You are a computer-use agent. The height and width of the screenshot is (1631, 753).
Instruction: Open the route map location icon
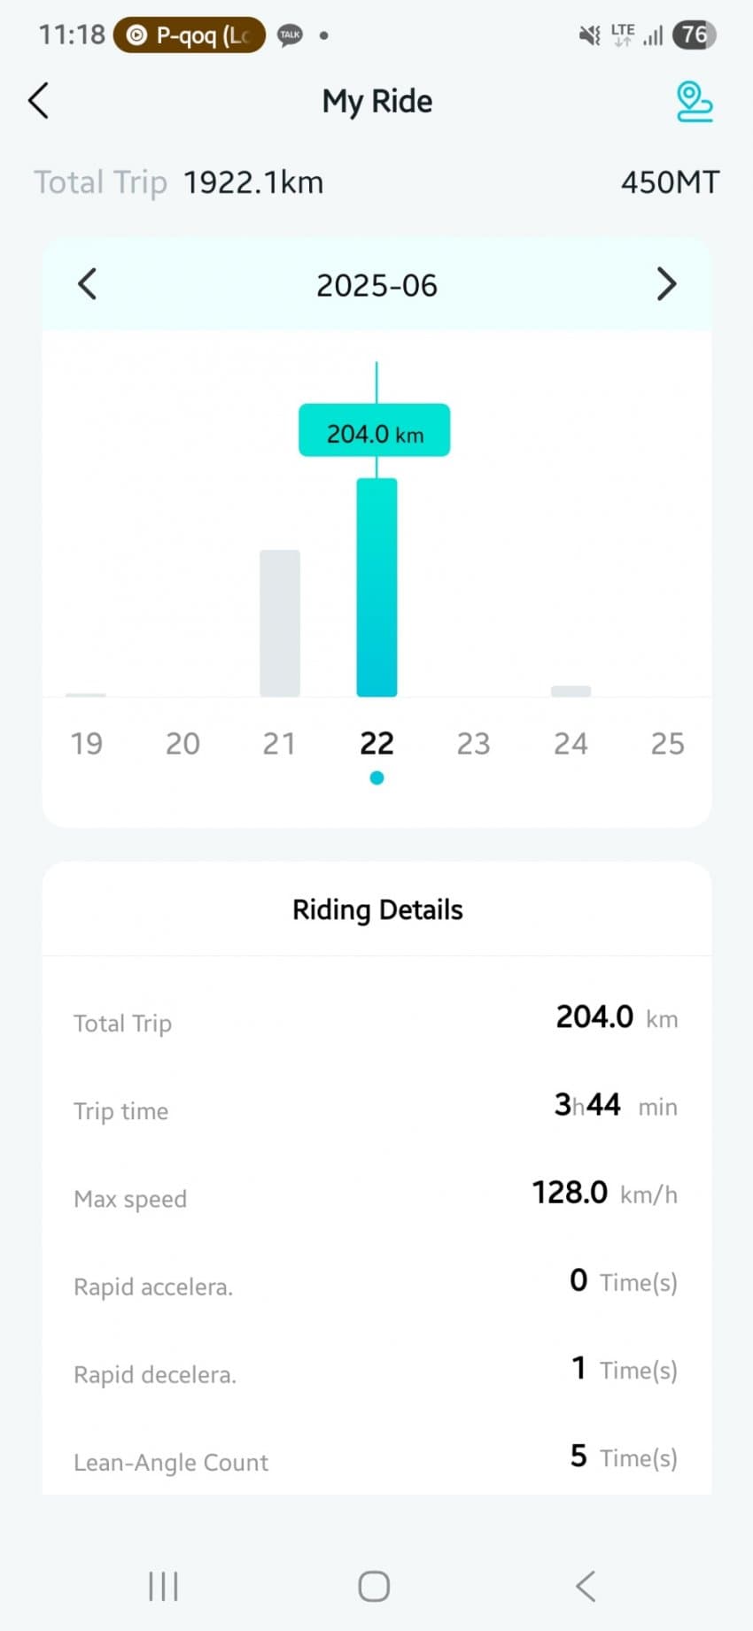coord(694,101)
